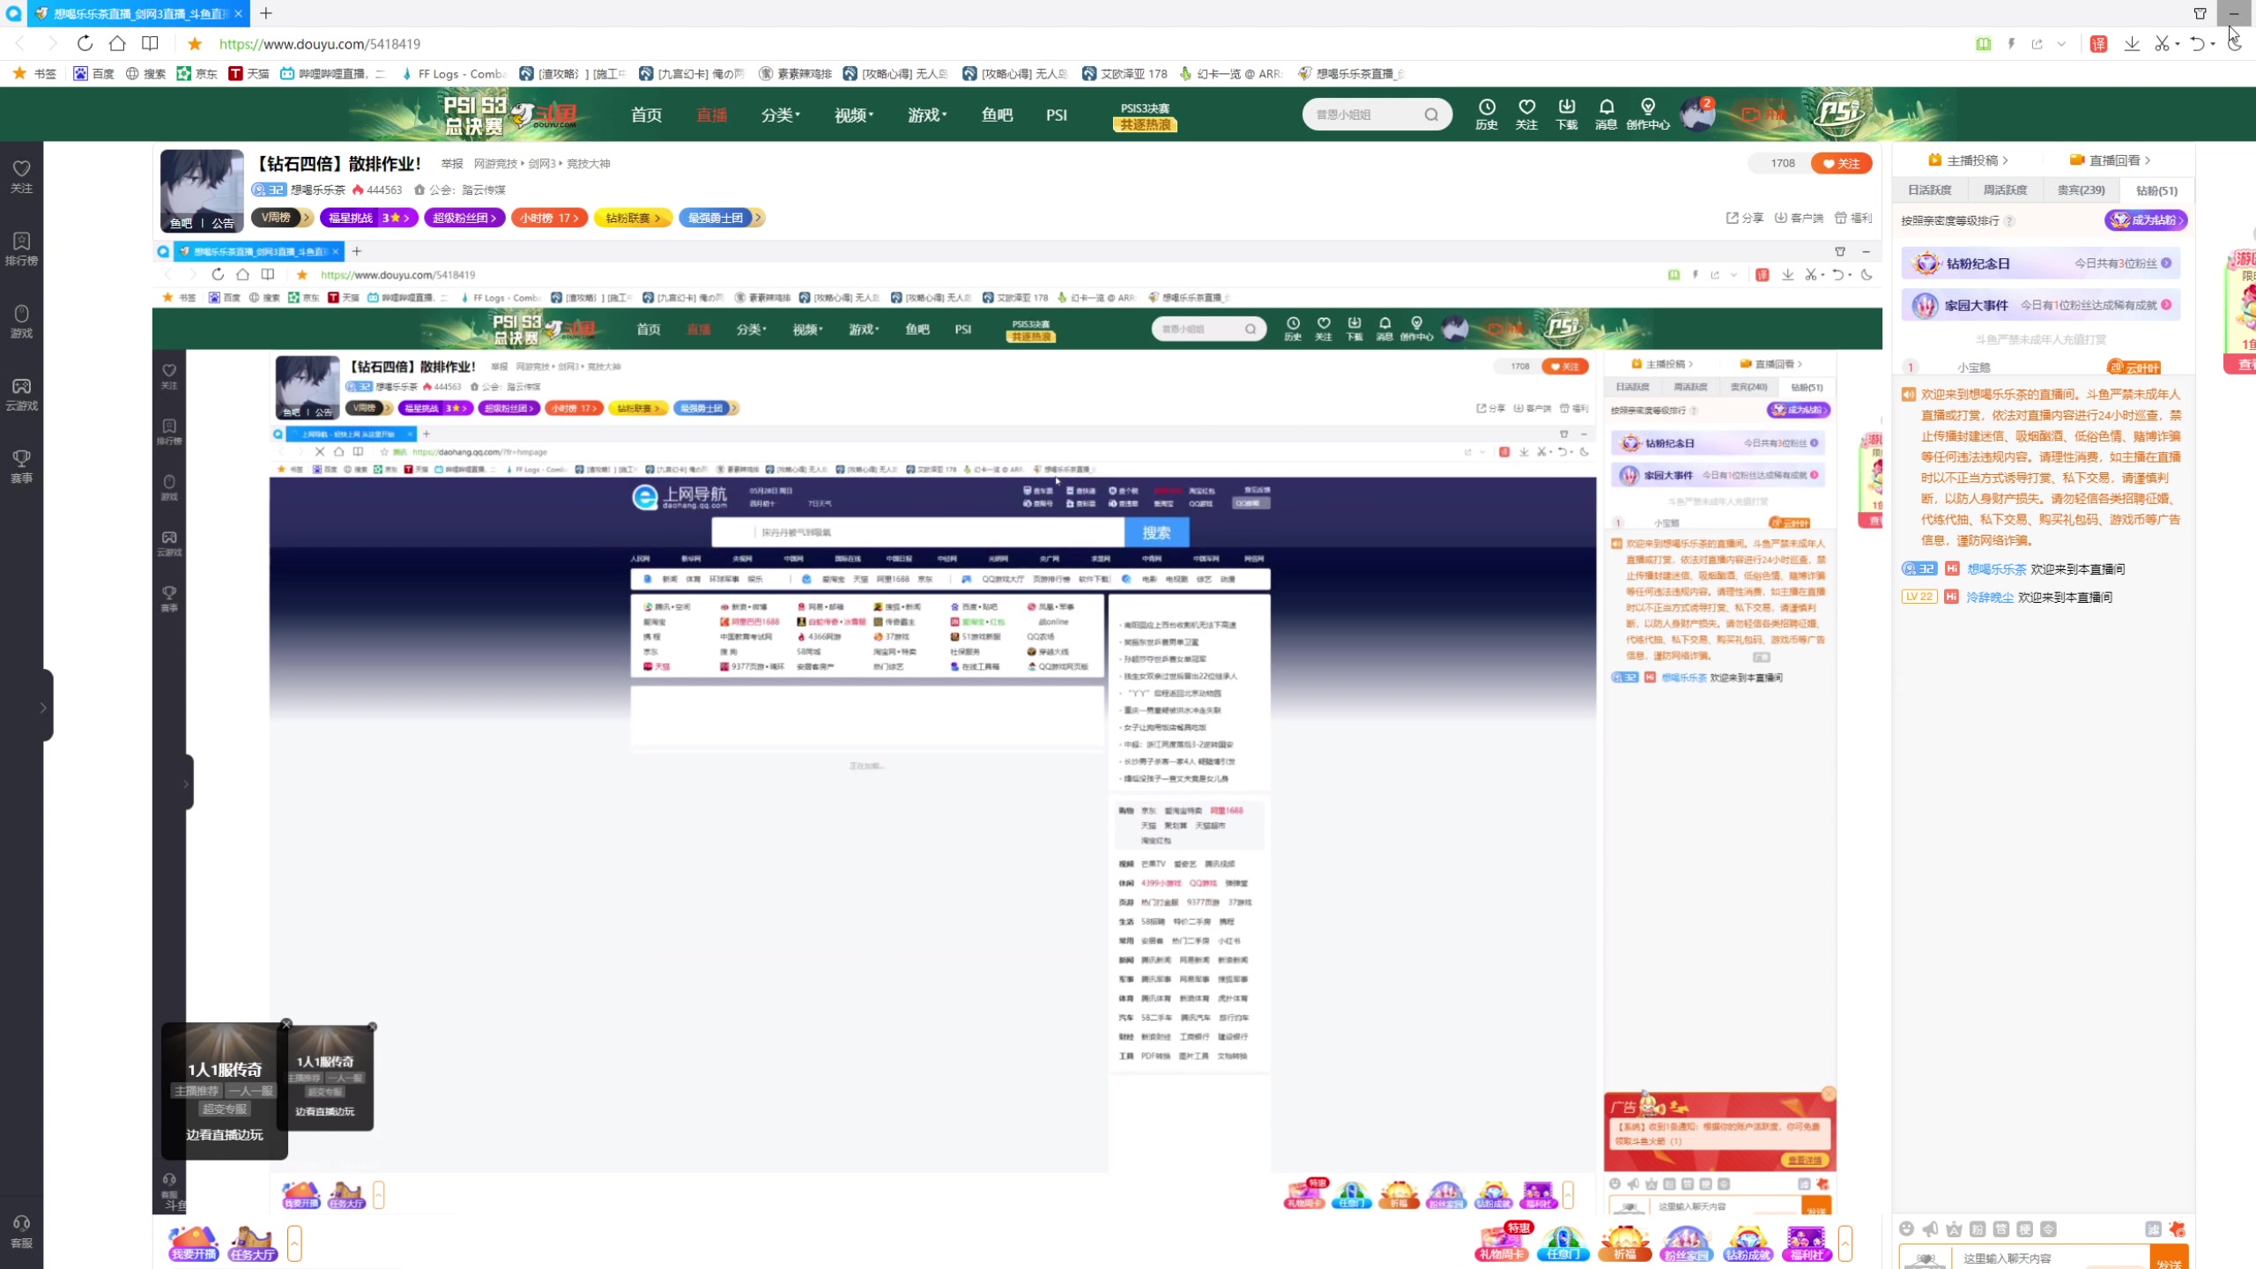Screen dimensions: 2256x1269
Task: Open the 小时榜 17 badge
Action: [x=549, y=218]
